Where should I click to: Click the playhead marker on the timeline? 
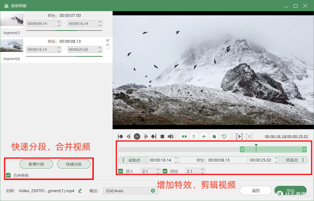pos(256,145)
